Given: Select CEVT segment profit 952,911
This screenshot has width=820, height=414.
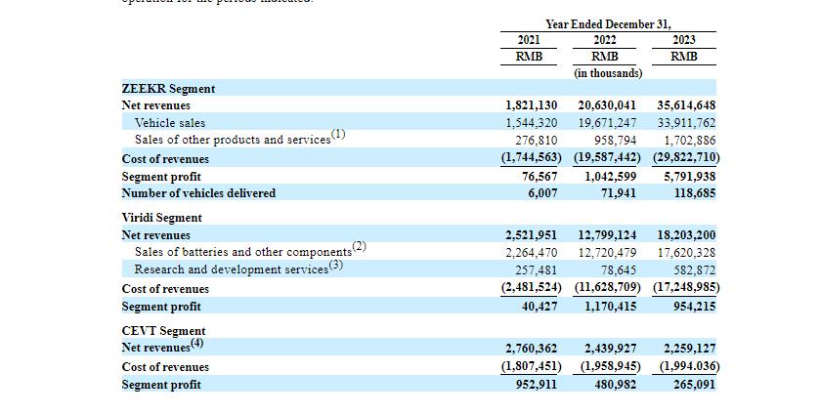Looking at the screenshot, I should click(x=536, y=385).
